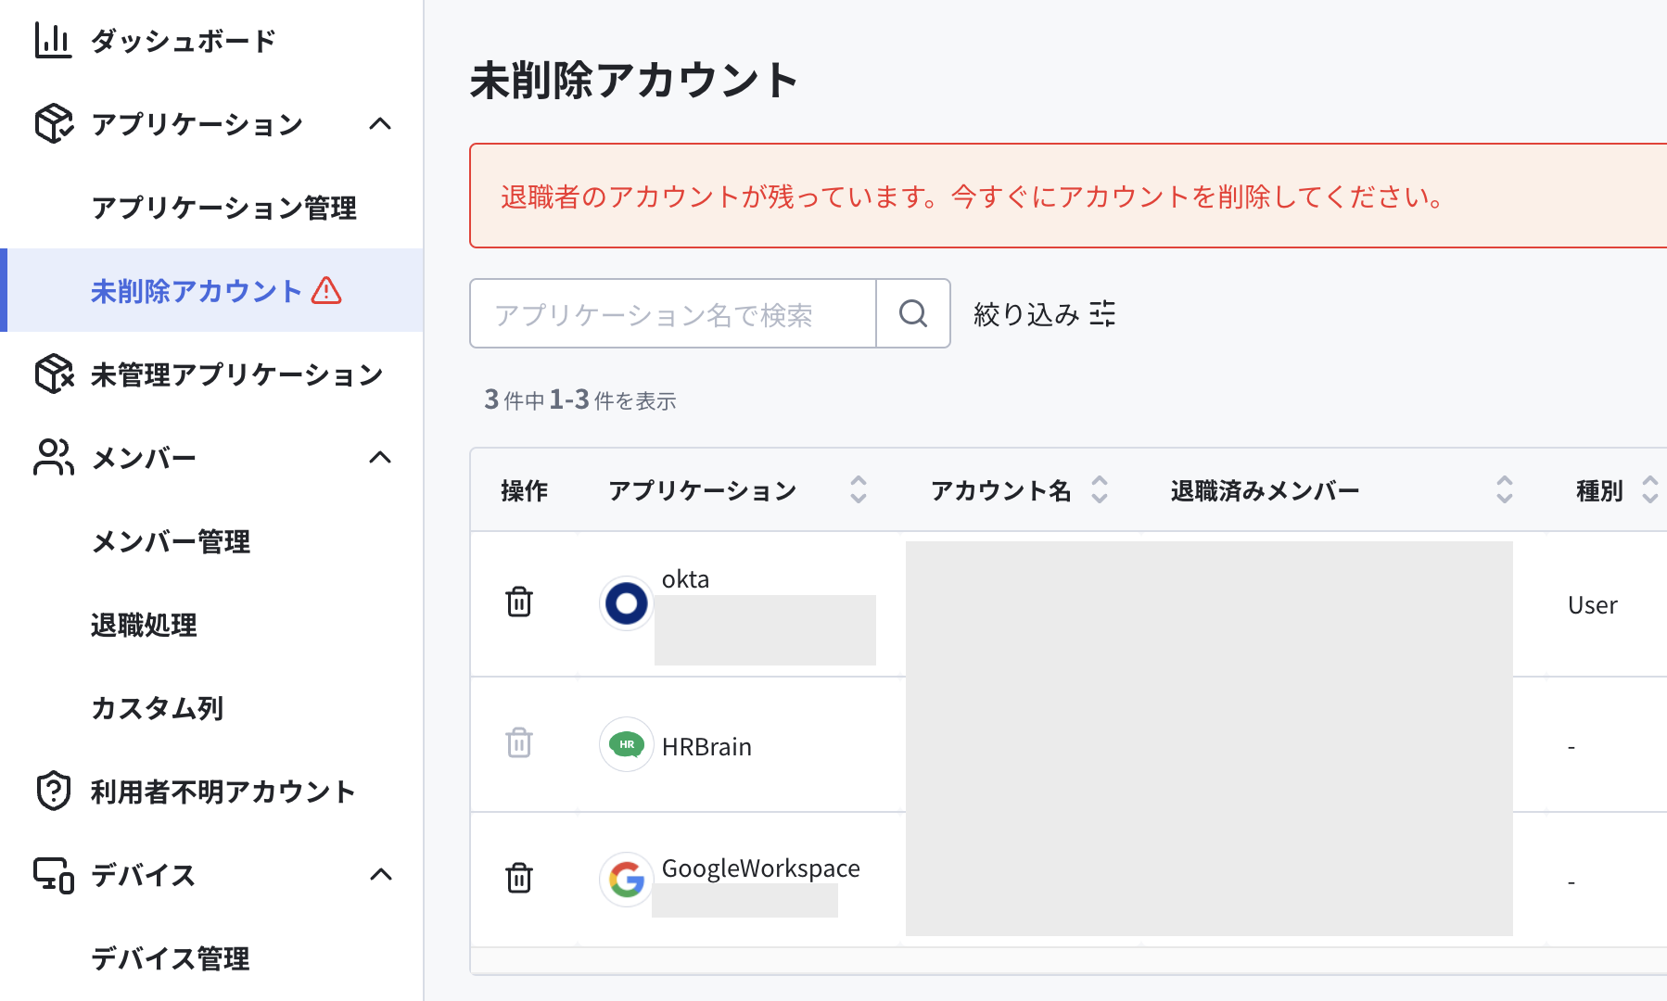The image size is (1667, 1001).
Task: Click the shield question mark icon
Action: tap(54, 791)
